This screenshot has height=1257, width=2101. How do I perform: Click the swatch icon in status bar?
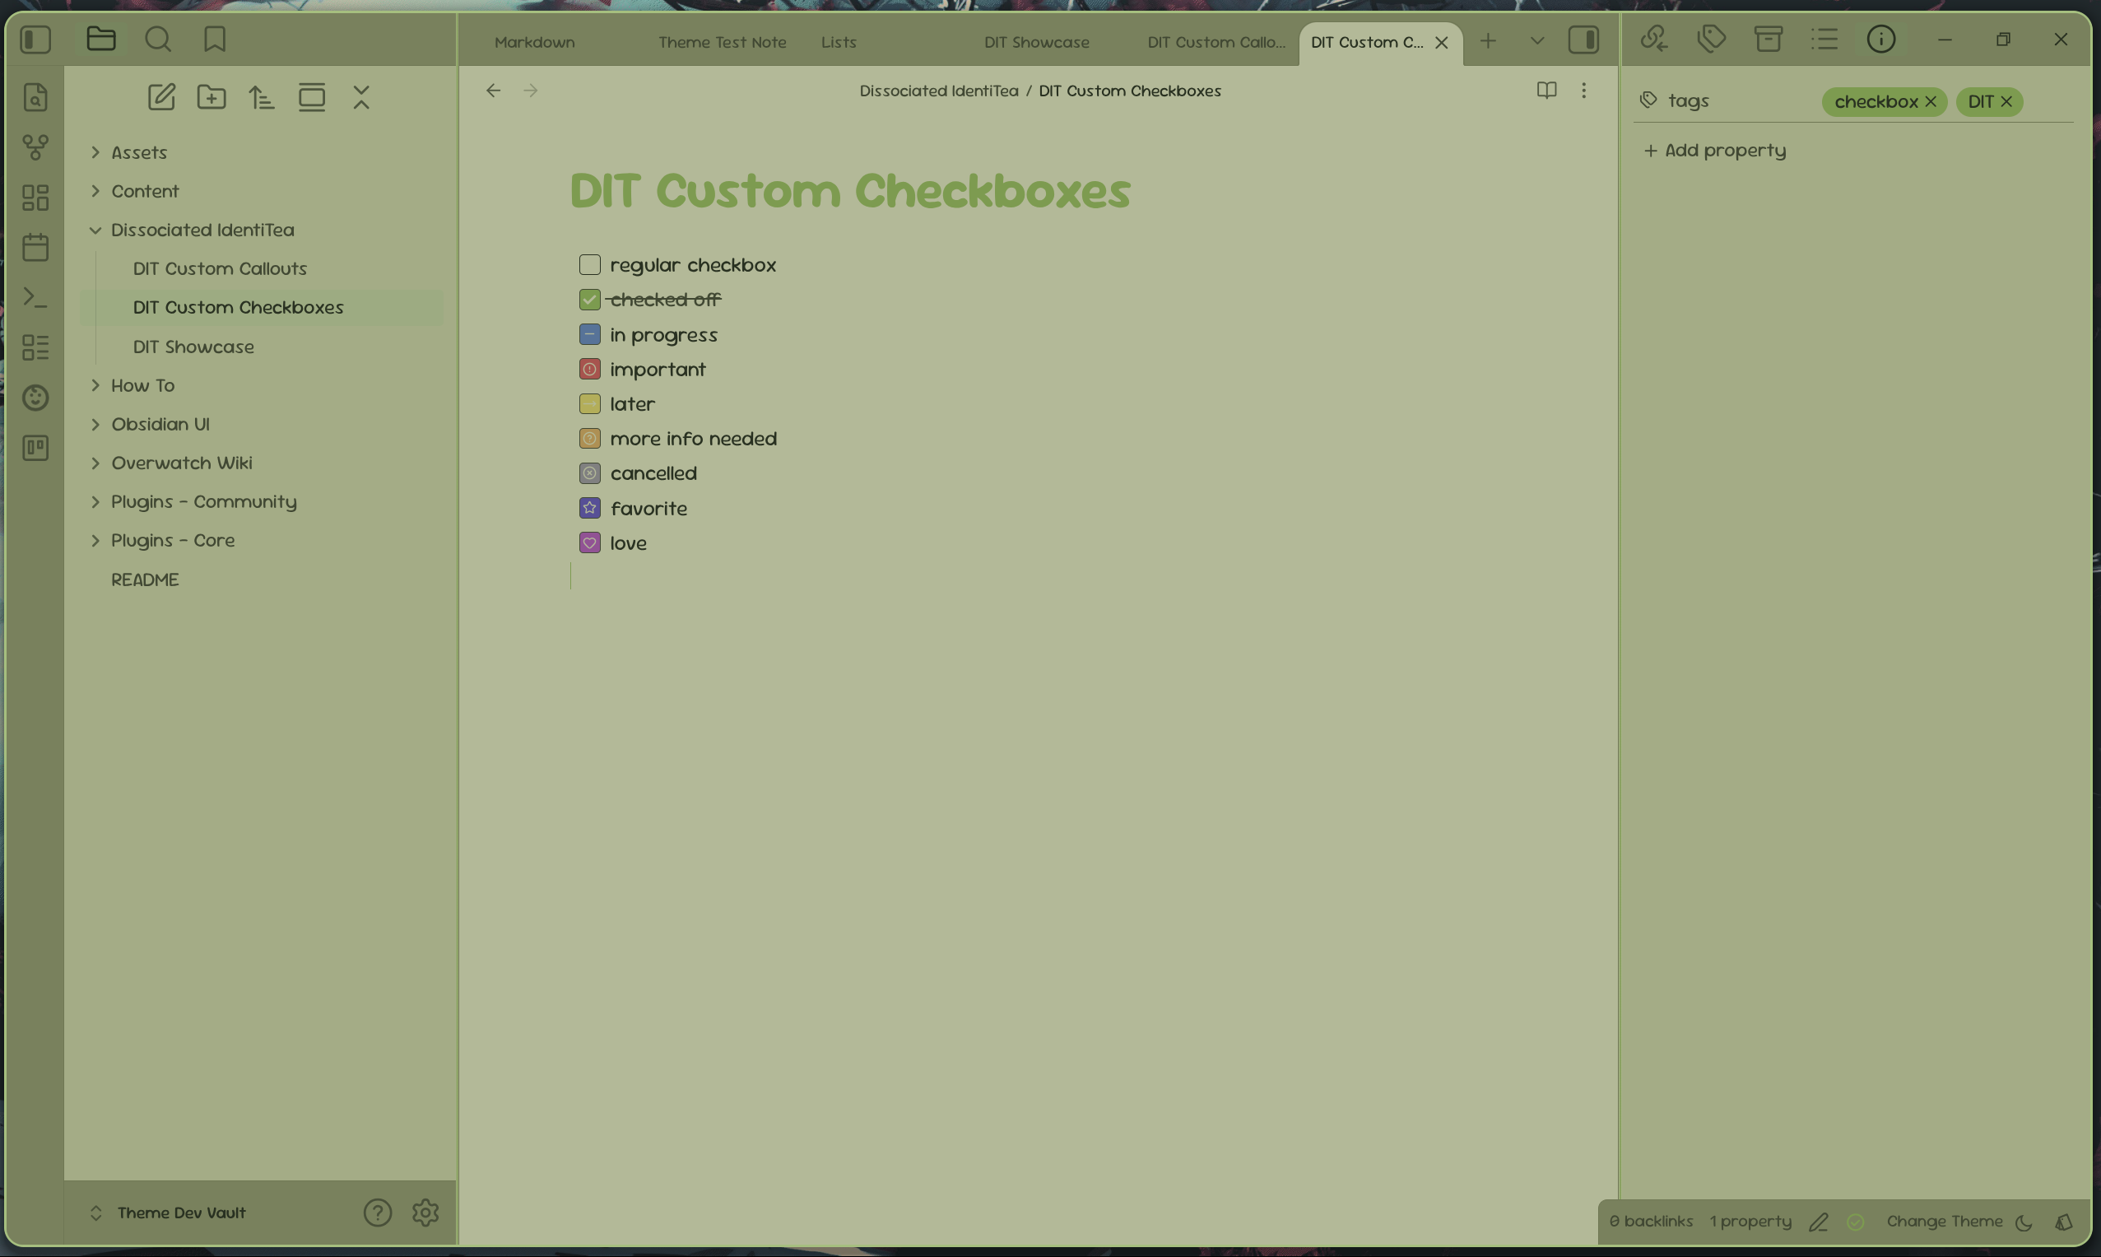point(2064,1222)
